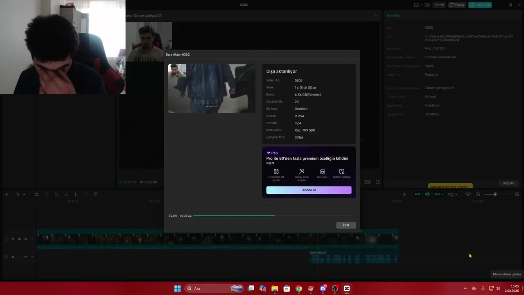Click the '6.56 GB(Tahmini)' size value
The height and width of the screenshot is (295, 524).
pos(307,95)
